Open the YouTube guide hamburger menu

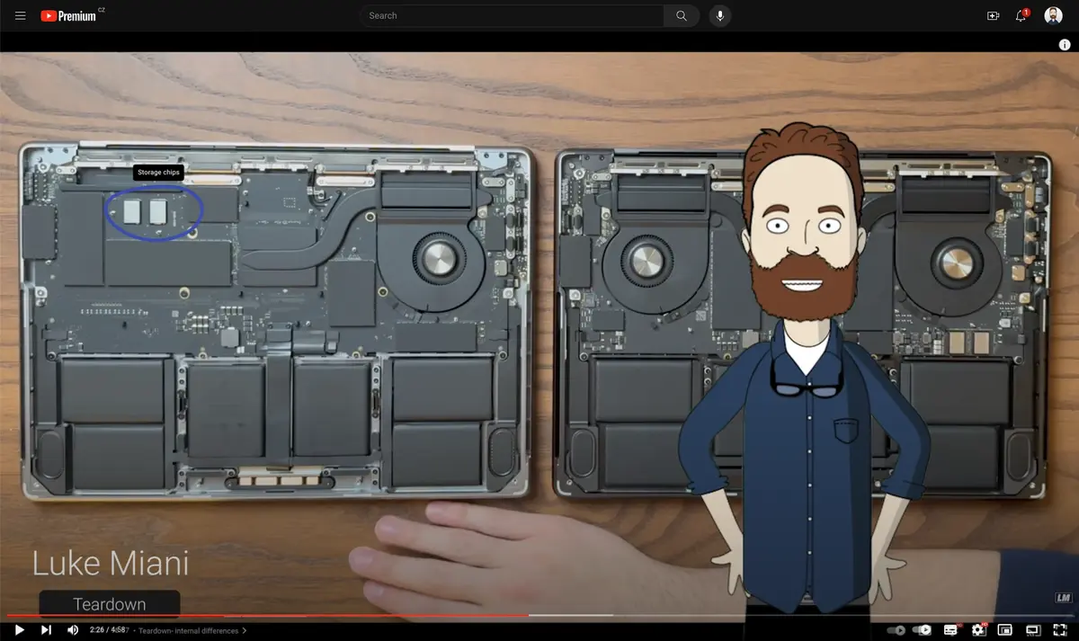[x=20, y=15]
